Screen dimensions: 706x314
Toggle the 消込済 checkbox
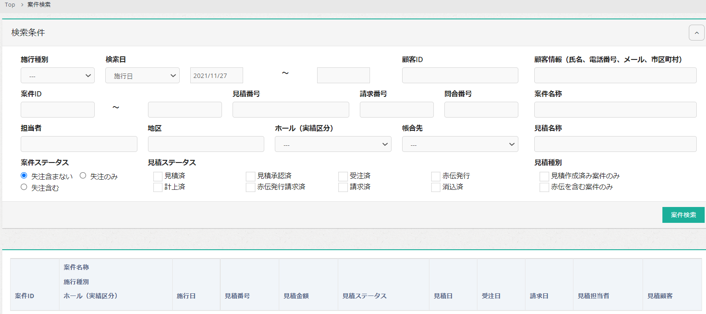coord(436,187)
